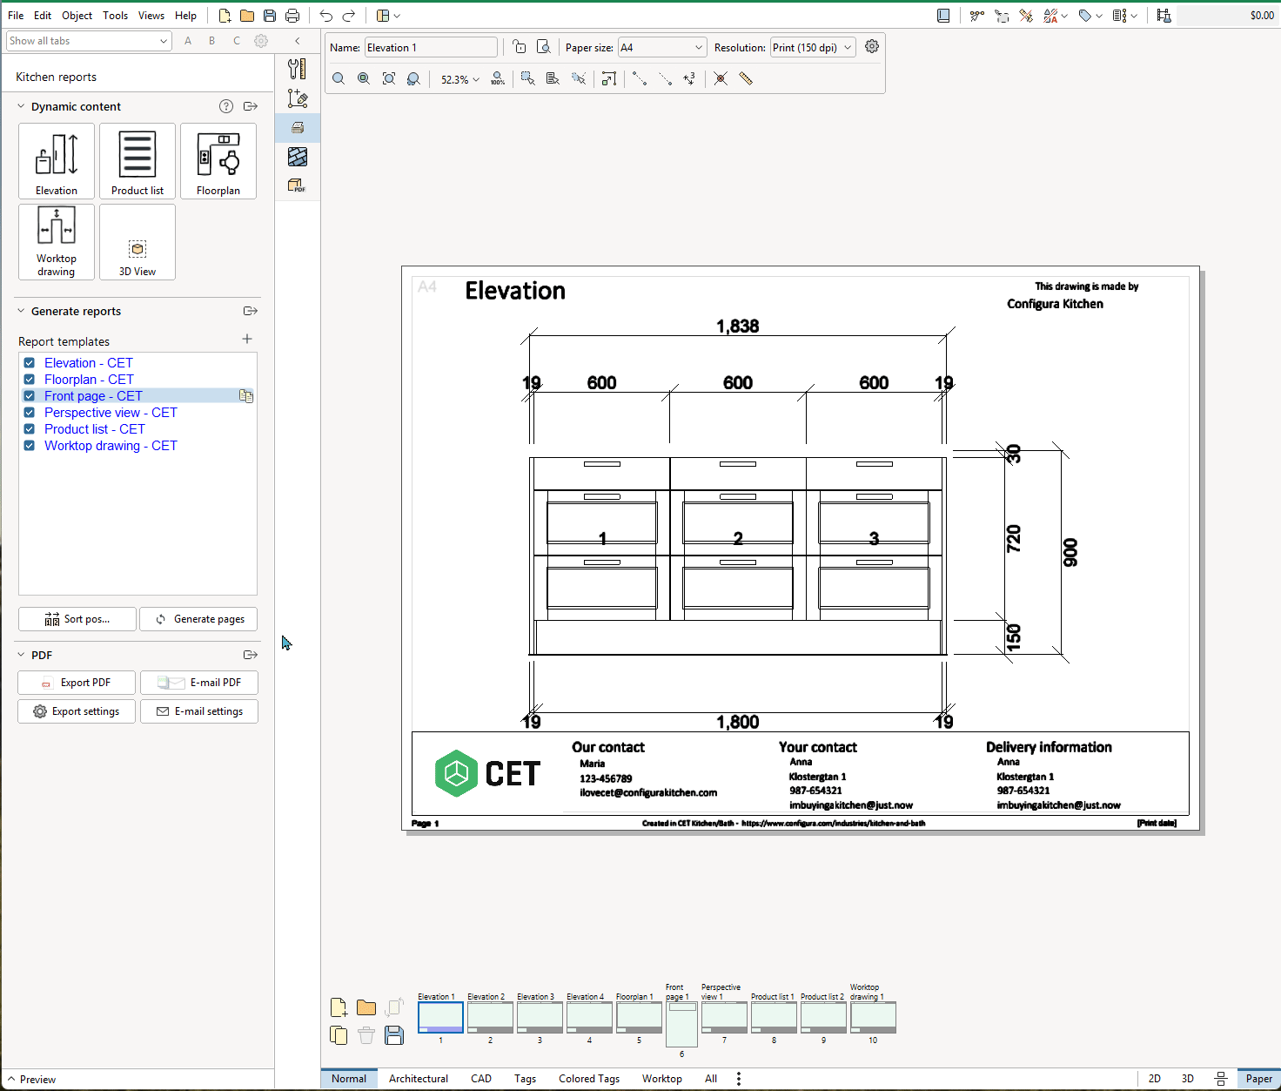Select the Floorplan 1 page thumbnail
The image size is (1281, 1091).
pos(640,1017)
